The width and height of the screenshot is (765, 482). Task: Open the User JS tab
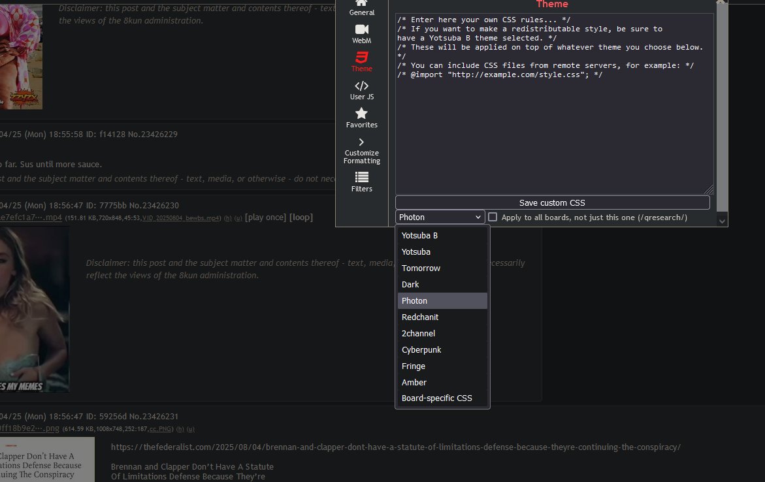361,90
